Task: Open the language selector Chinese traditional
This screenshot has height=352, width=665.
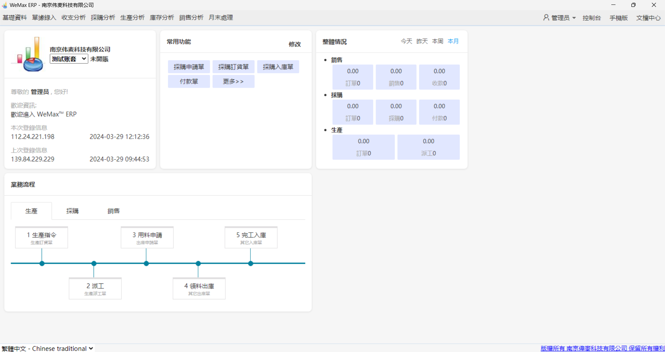Action: [47, 348]
